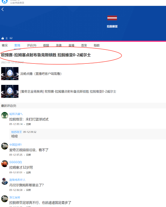
Task: Select the 拉脱维亚 team name
Action: [x=112, y=26]
